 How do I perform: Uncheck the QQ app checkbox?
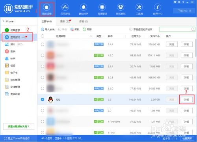coord(43,99)
